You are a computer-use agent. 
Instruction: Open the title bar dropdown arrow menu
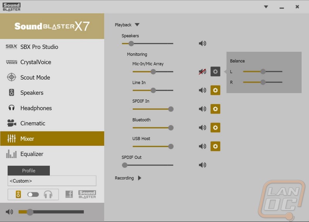[266, 7]
